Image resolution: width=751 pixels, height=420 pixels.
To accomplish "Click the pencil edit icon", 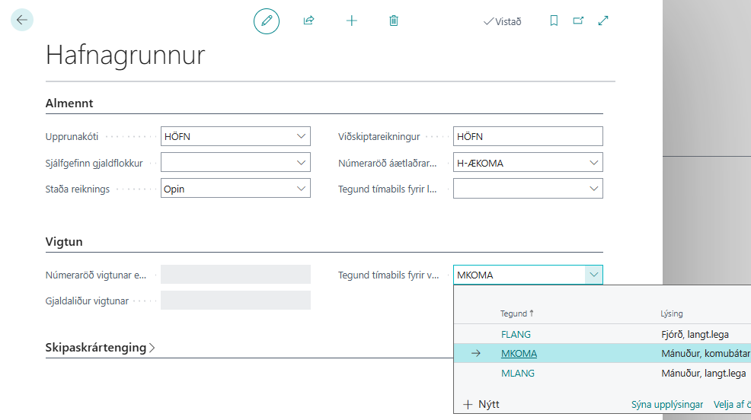I will tap(267, 21).
